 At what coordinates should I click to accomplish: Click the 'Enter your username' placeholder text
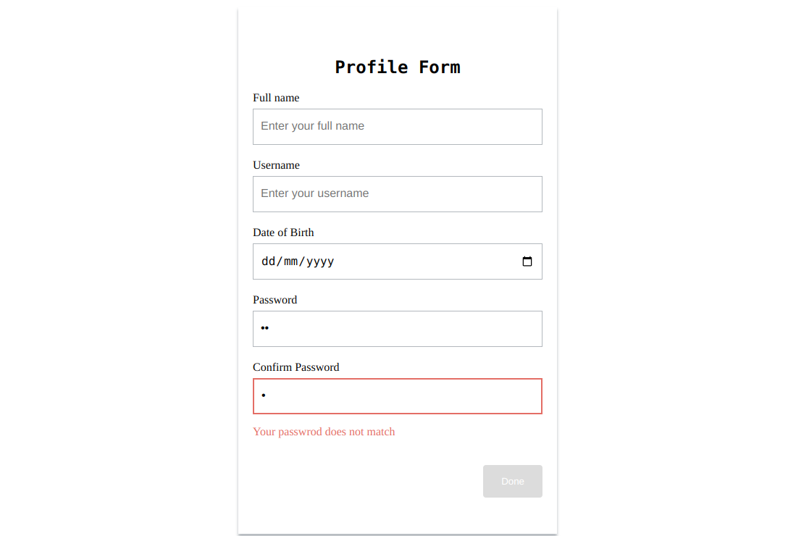coord(315,193)
